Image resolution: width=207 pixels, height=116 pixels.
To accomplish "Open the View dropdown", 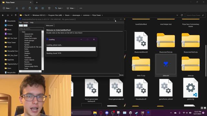I will [x=71, y=8].
